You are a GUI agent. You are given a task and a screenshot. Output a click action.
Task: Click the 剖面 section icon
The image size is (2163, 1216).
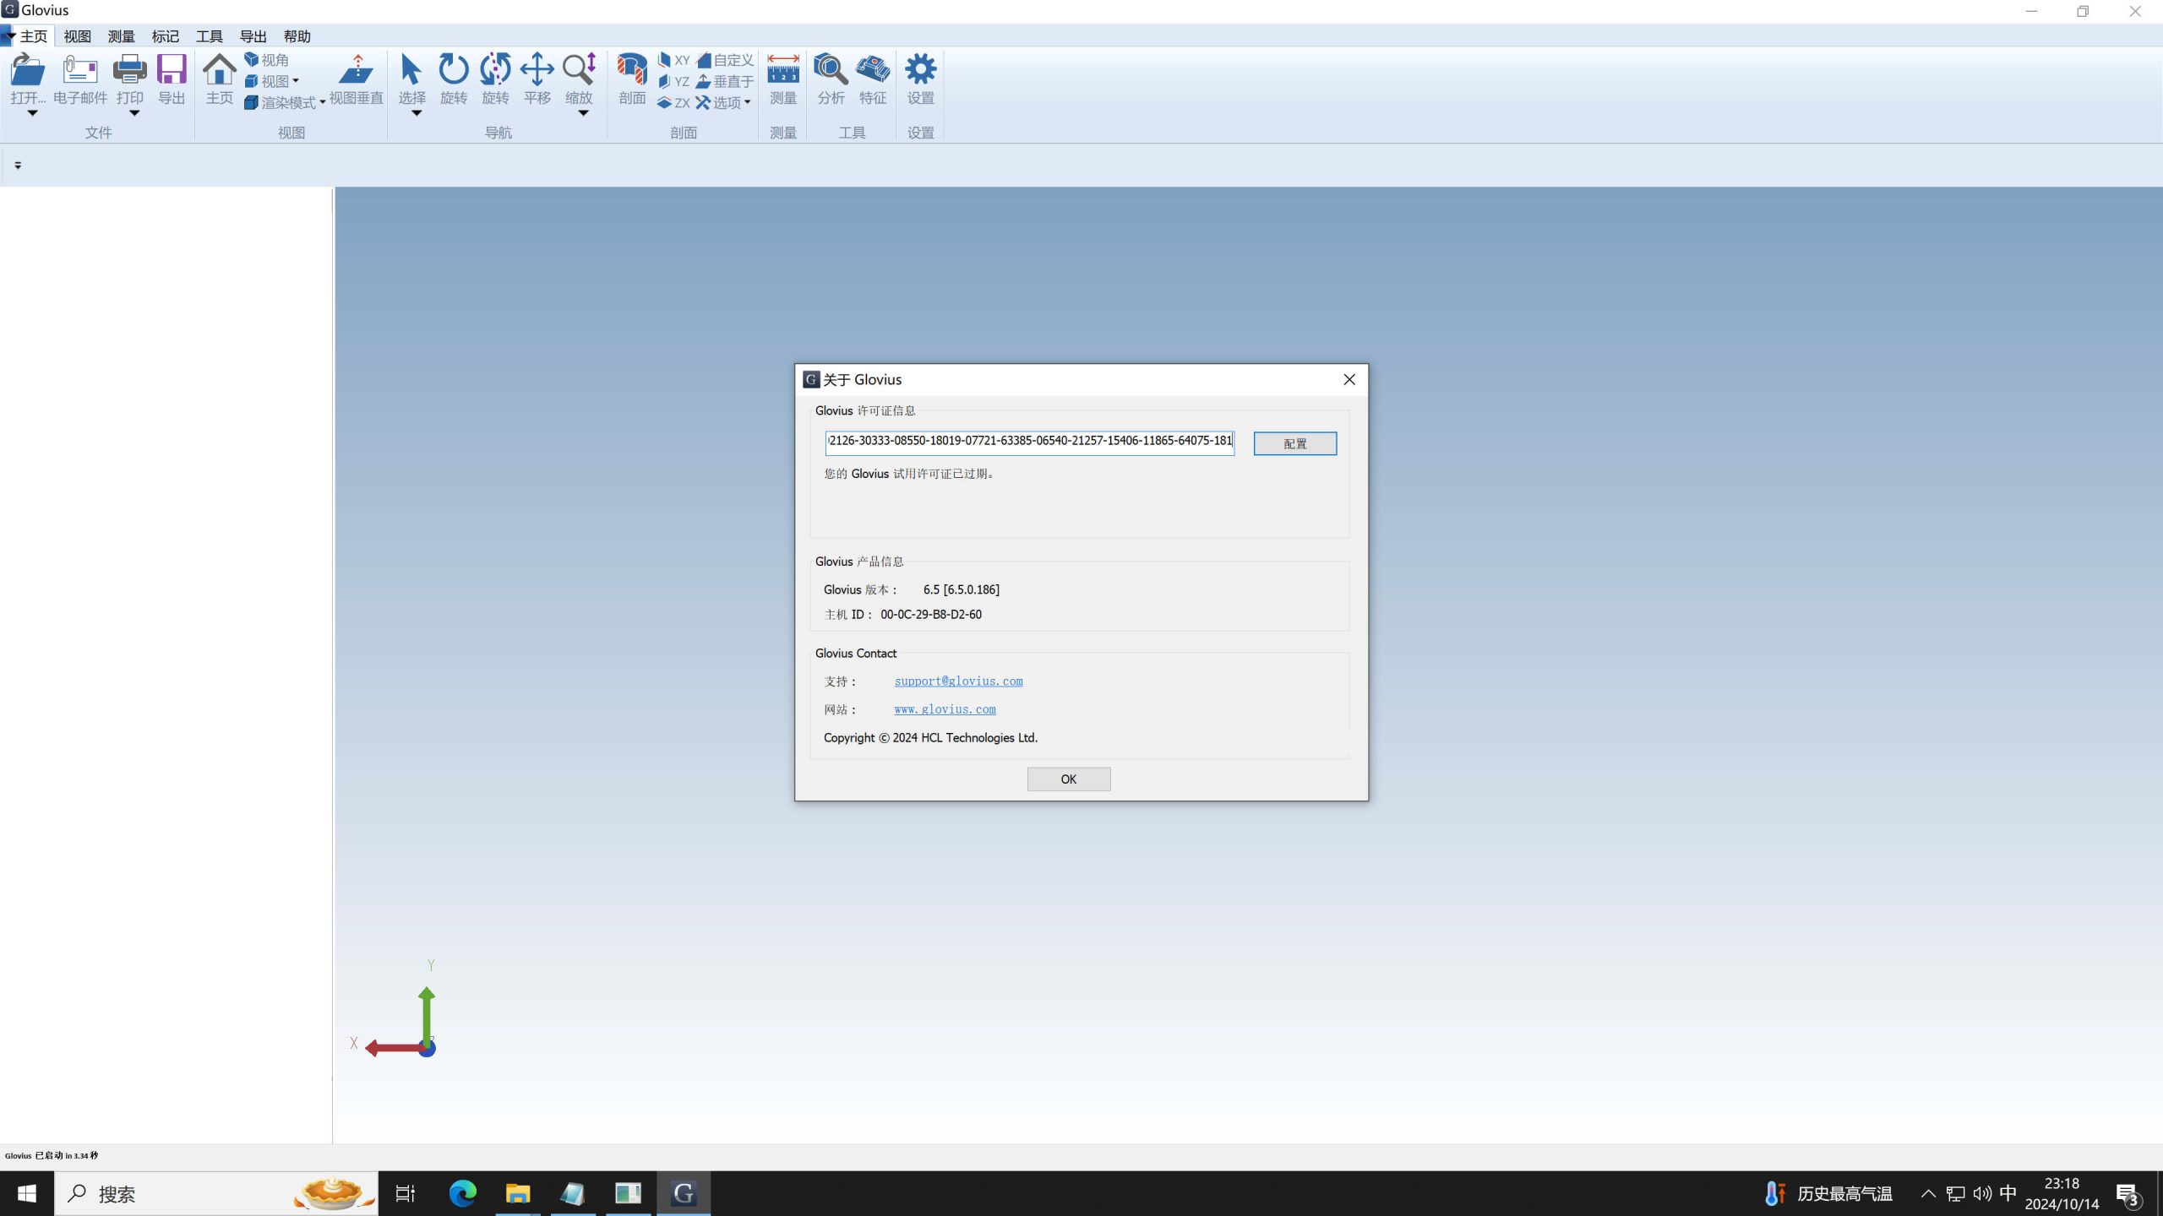point(632,69)
